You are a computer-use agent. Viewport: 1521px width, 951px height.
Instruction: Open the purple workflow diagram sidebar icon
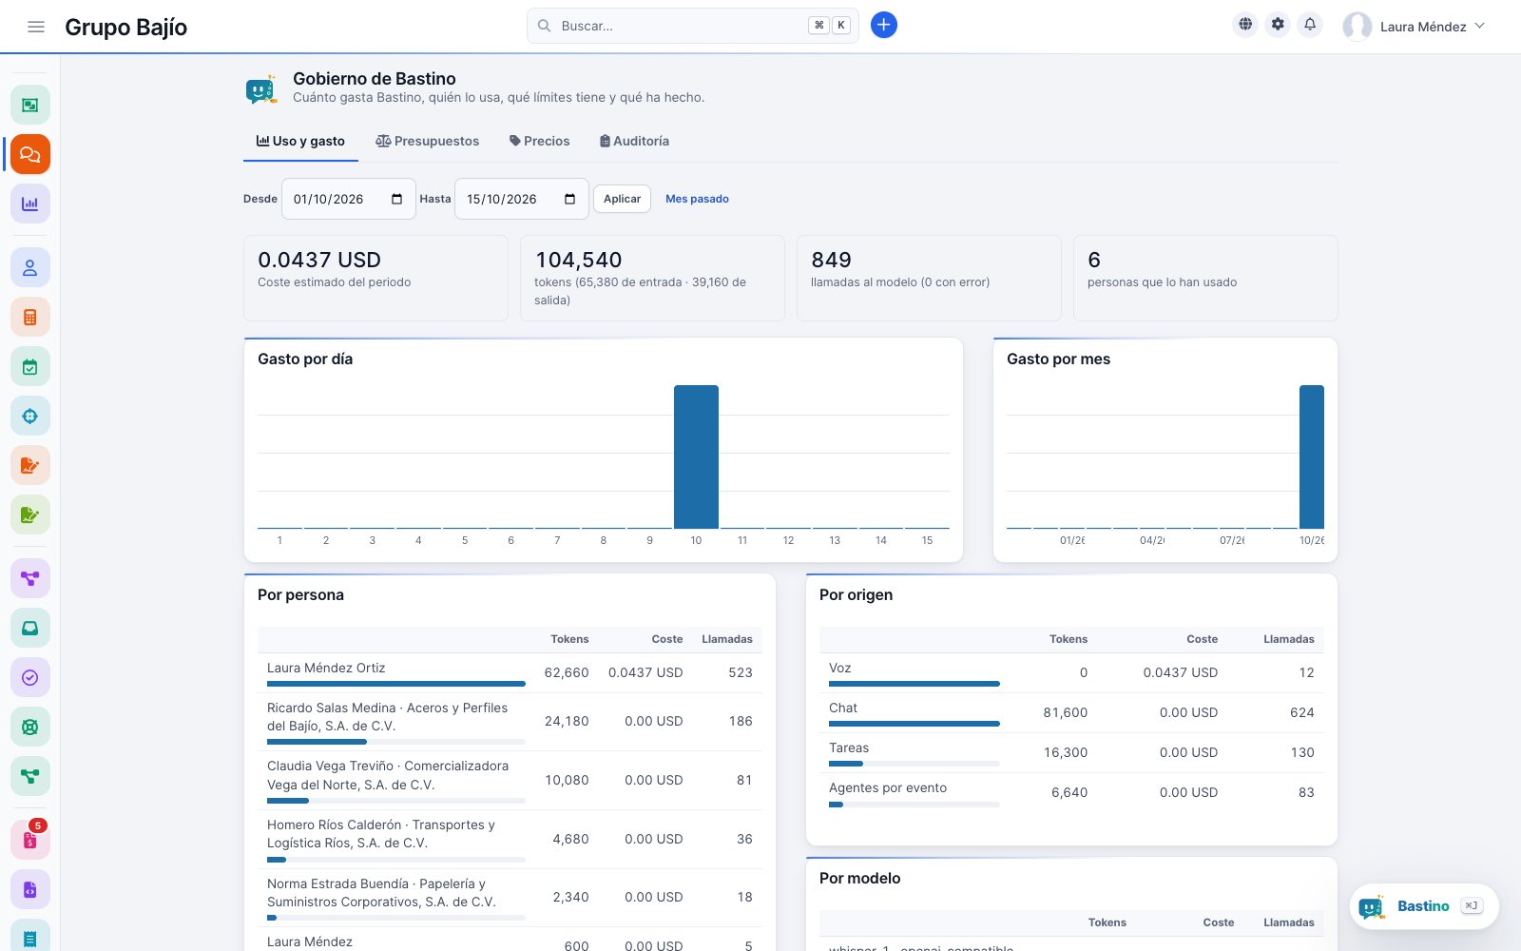coord(30,578)
